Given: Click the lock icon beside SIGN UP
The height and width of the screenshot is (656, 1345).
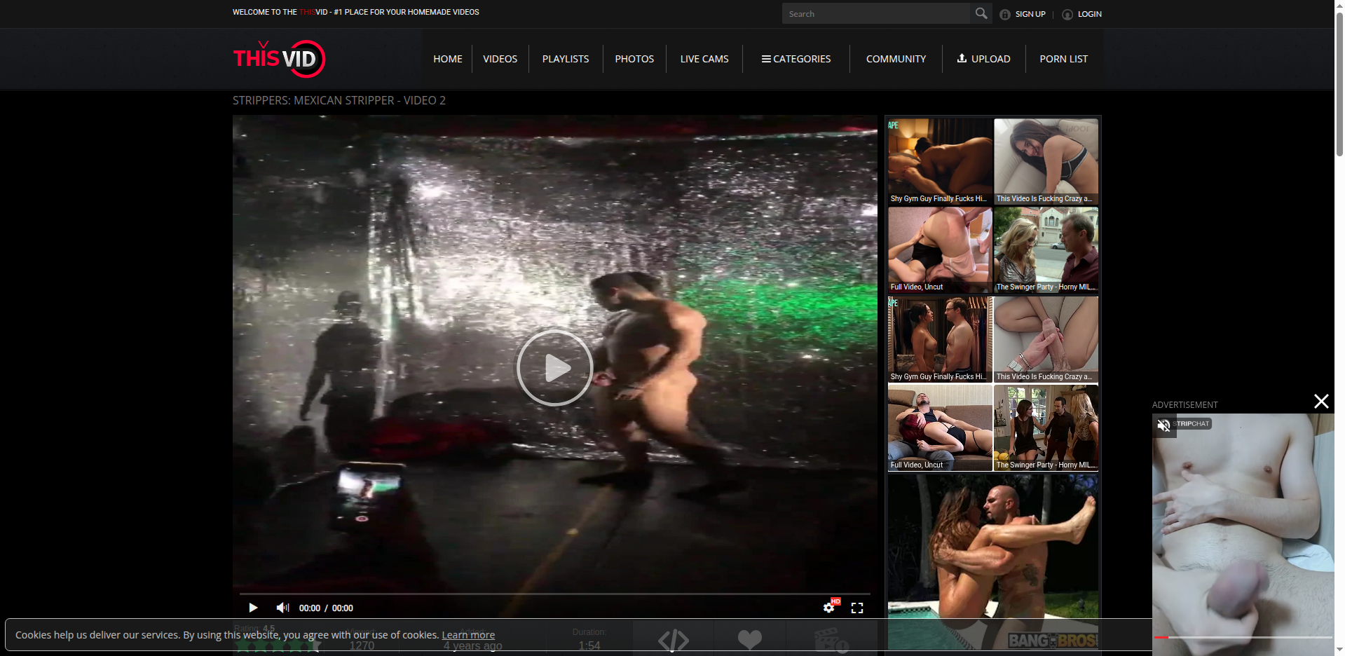Looking at the screenshot, I should point(1005,15).
